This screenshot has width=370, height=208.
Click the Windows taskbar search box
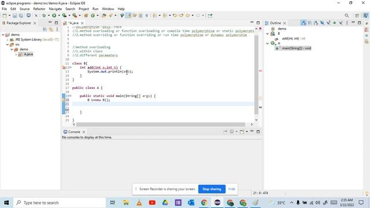pyautogui.click(x=60, y=203)
